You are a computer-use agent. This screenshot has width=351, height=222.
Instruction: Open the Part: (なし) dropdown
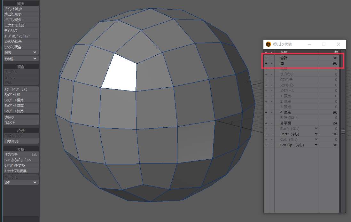(316, 134)
